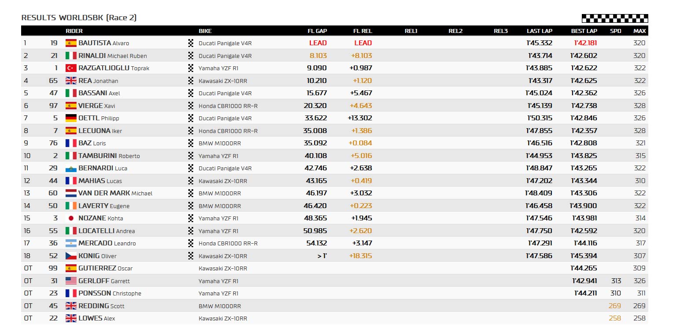Click the Spanish flag beside Gutierrez
The width and height of the screenshot is (676, 331).
[71, 268]
